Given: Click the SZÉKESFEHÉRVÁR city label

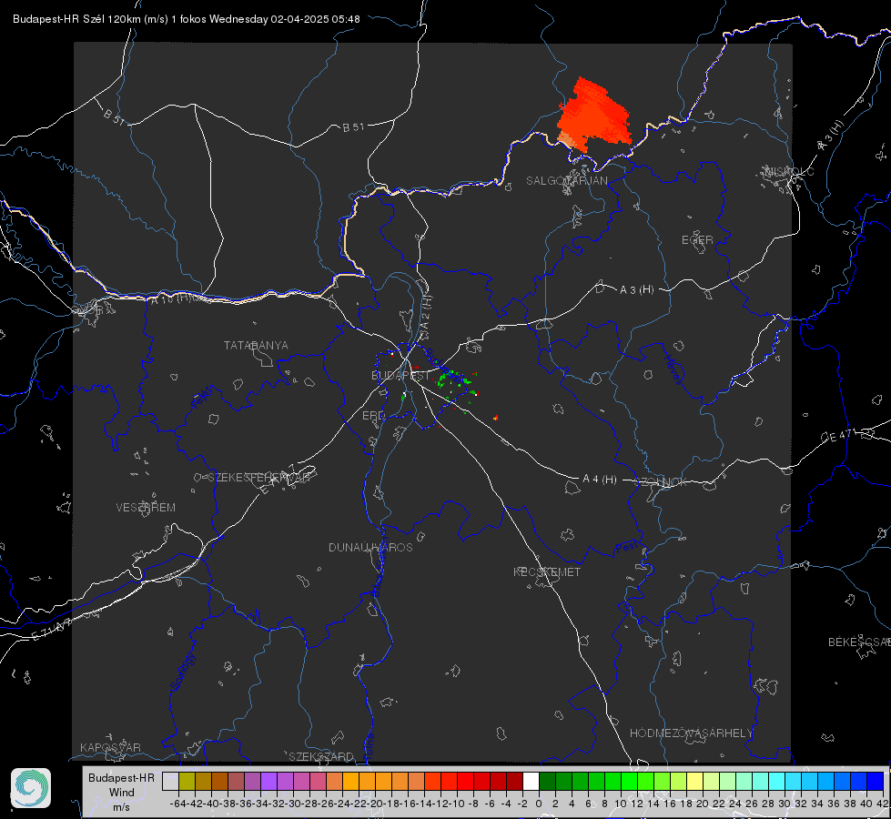Looking at the screenshot, I should coord(258,478).
